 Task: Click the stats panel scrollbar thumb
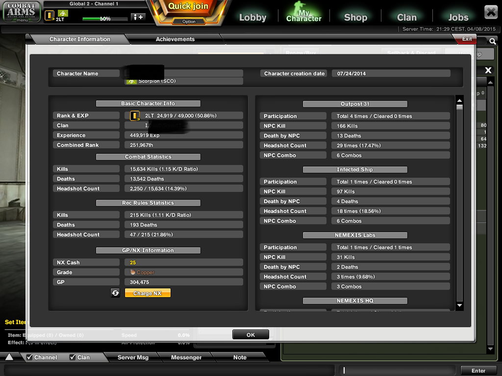459,107
